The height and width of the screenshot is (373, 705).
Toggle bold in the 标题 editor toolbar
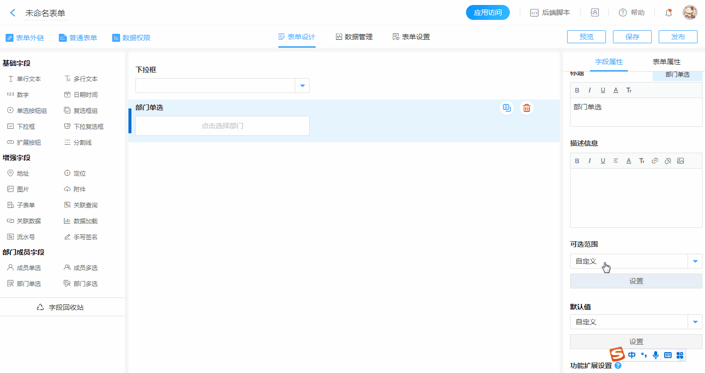tap(577, 90)
